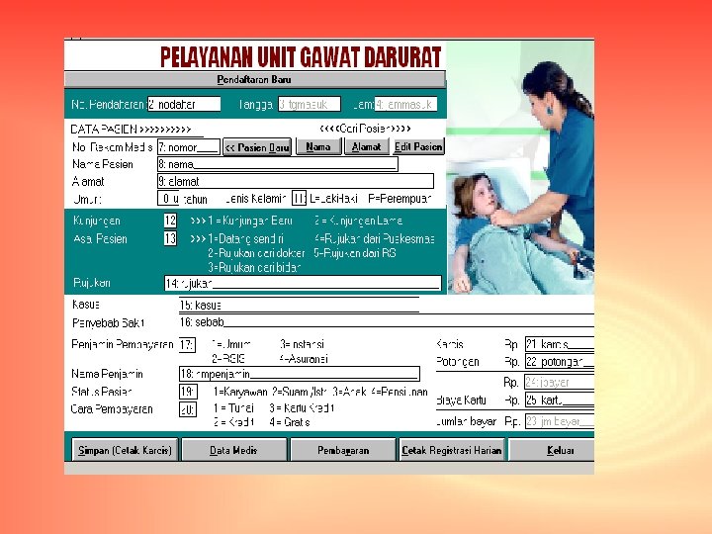This screenshot has width=712, height=534.
Task: Open the Pembayaran button
Action: click(343, 450)
